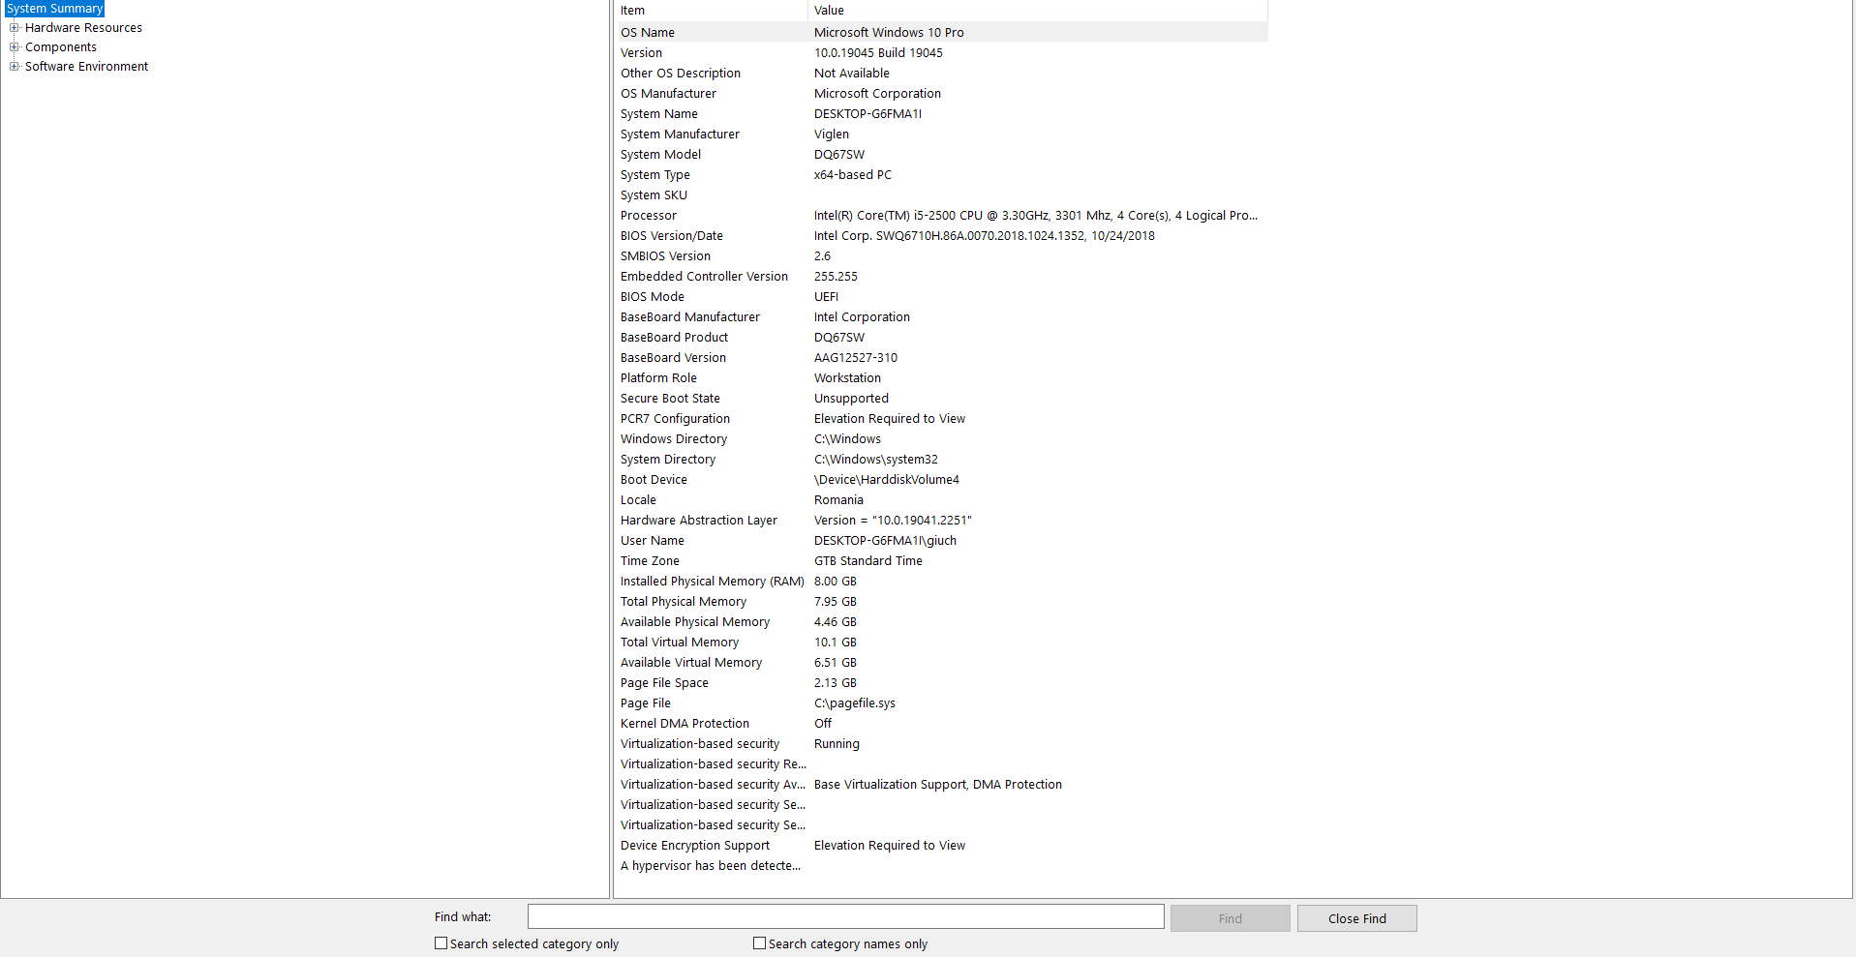Select the PCR7 Configuration row
The height and width of the screenshot is (957, 1856).
click(942, 419)
